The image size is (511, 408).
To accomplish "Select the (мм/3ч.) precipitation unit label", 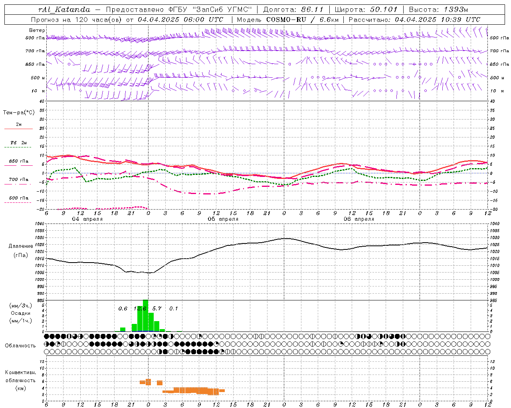I will pyautogui.click(x=21, y=306).
